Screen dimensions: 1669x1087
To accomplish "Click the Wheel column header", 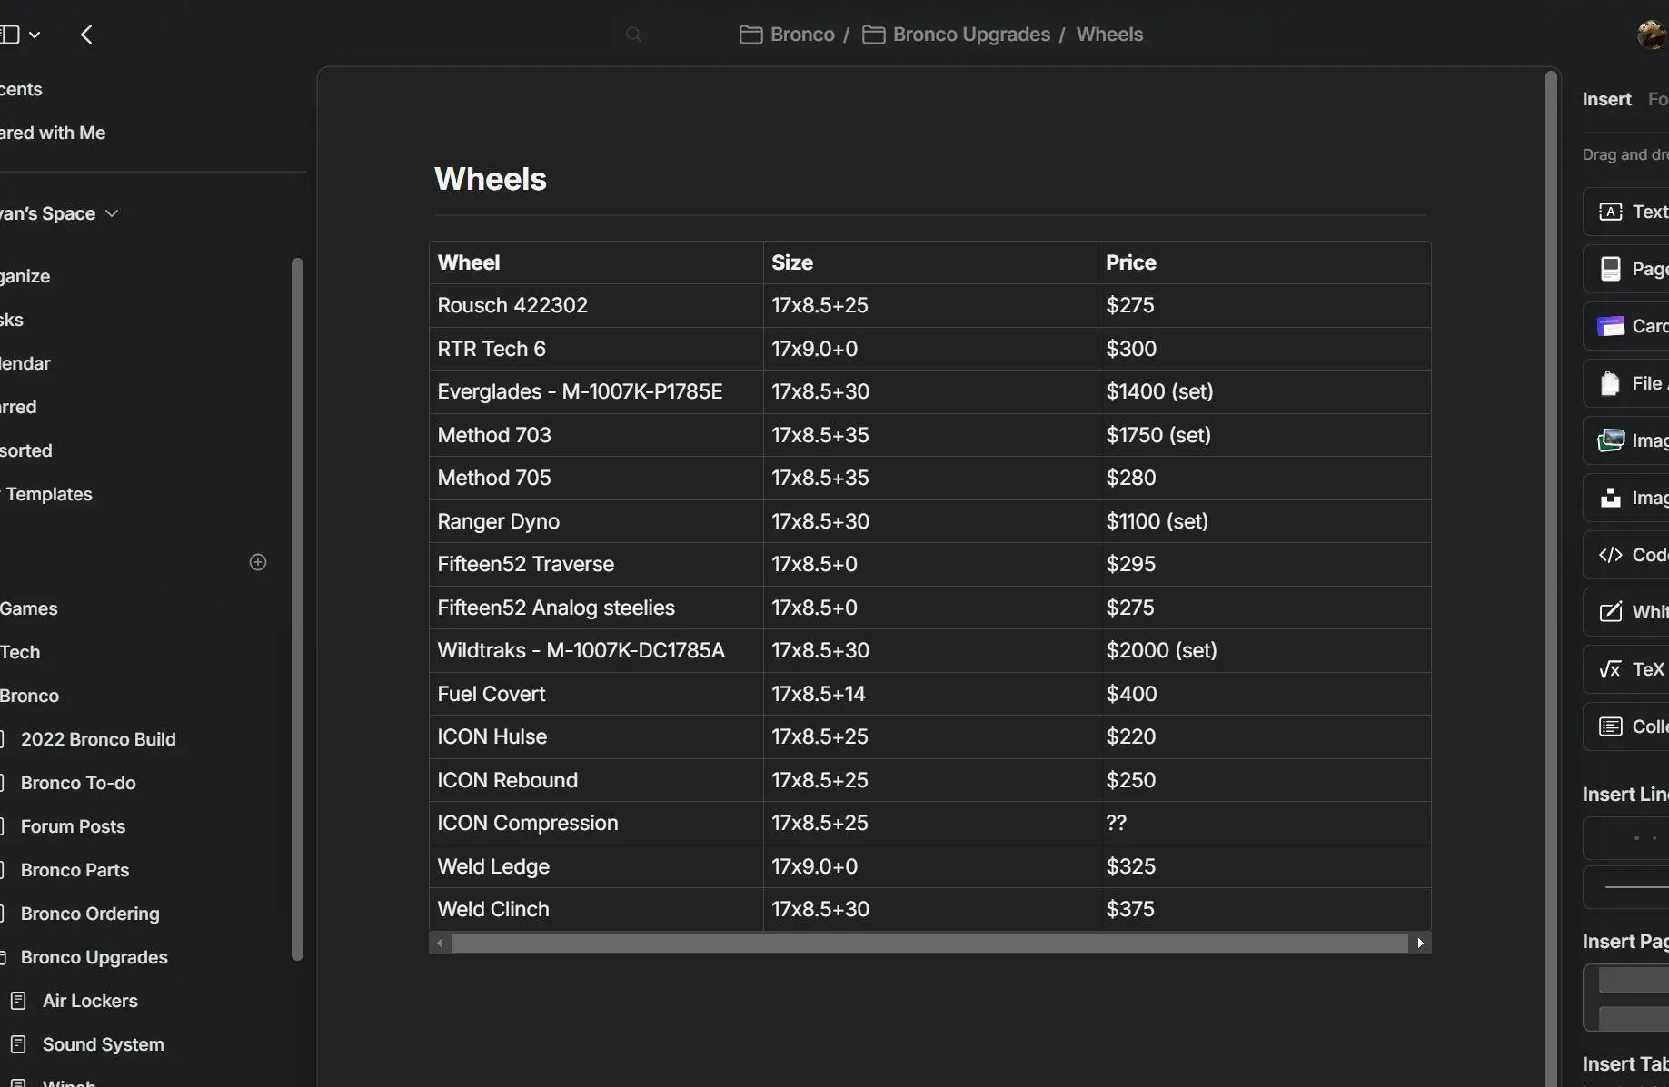I will click(x=596, y=262).
